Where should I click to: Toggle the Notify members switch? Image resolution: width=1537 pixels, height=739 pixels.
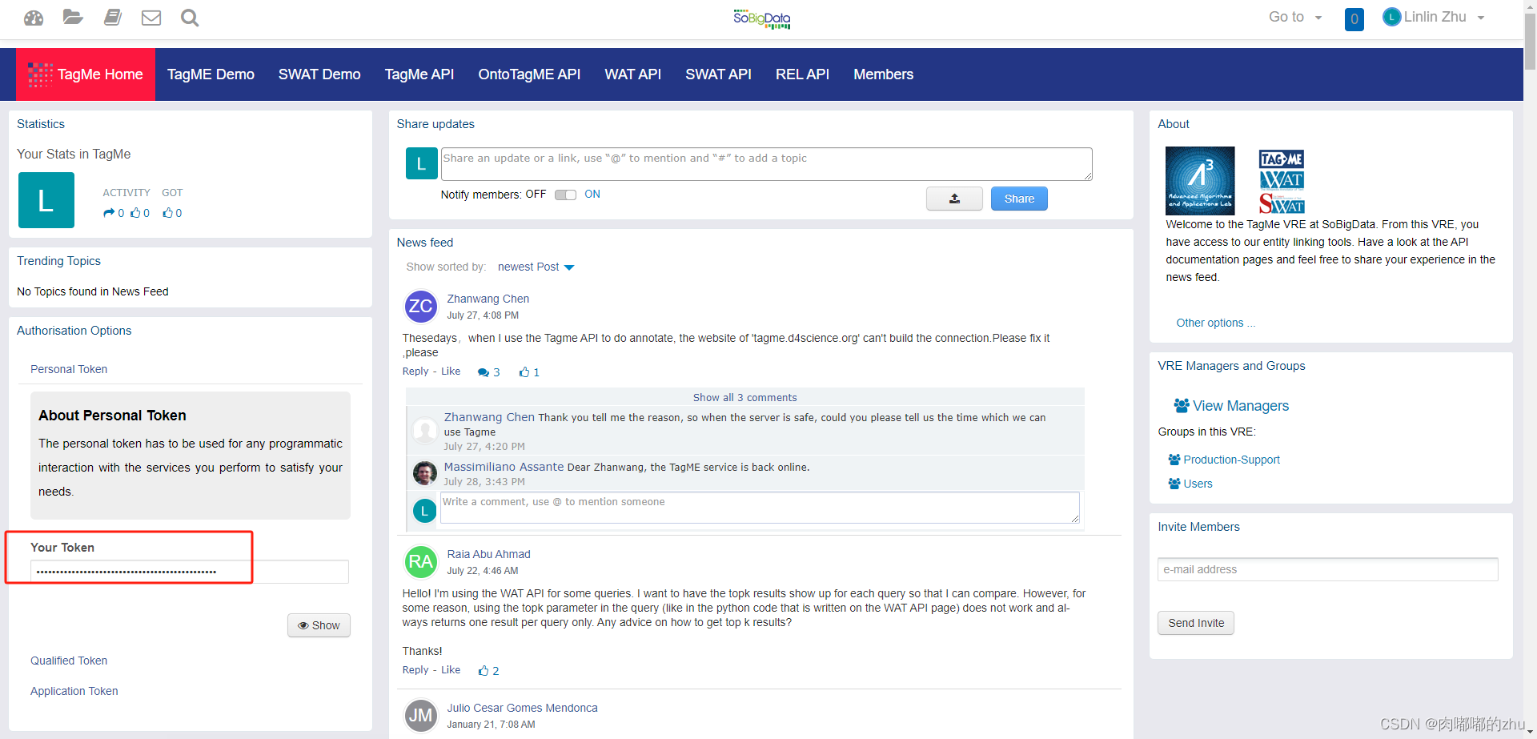click(x=565, y=195)
